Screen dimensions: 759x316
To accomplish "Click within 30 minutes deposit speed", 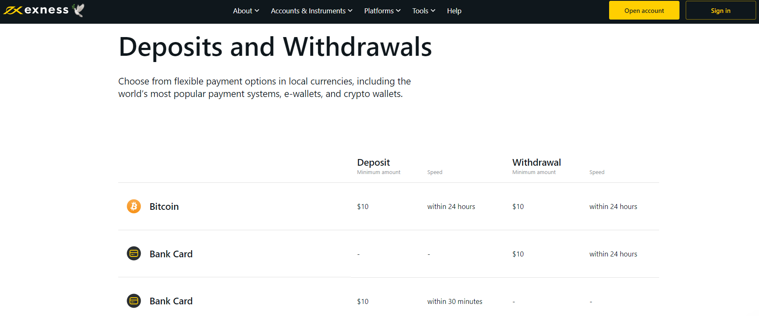I will point(455,301).
